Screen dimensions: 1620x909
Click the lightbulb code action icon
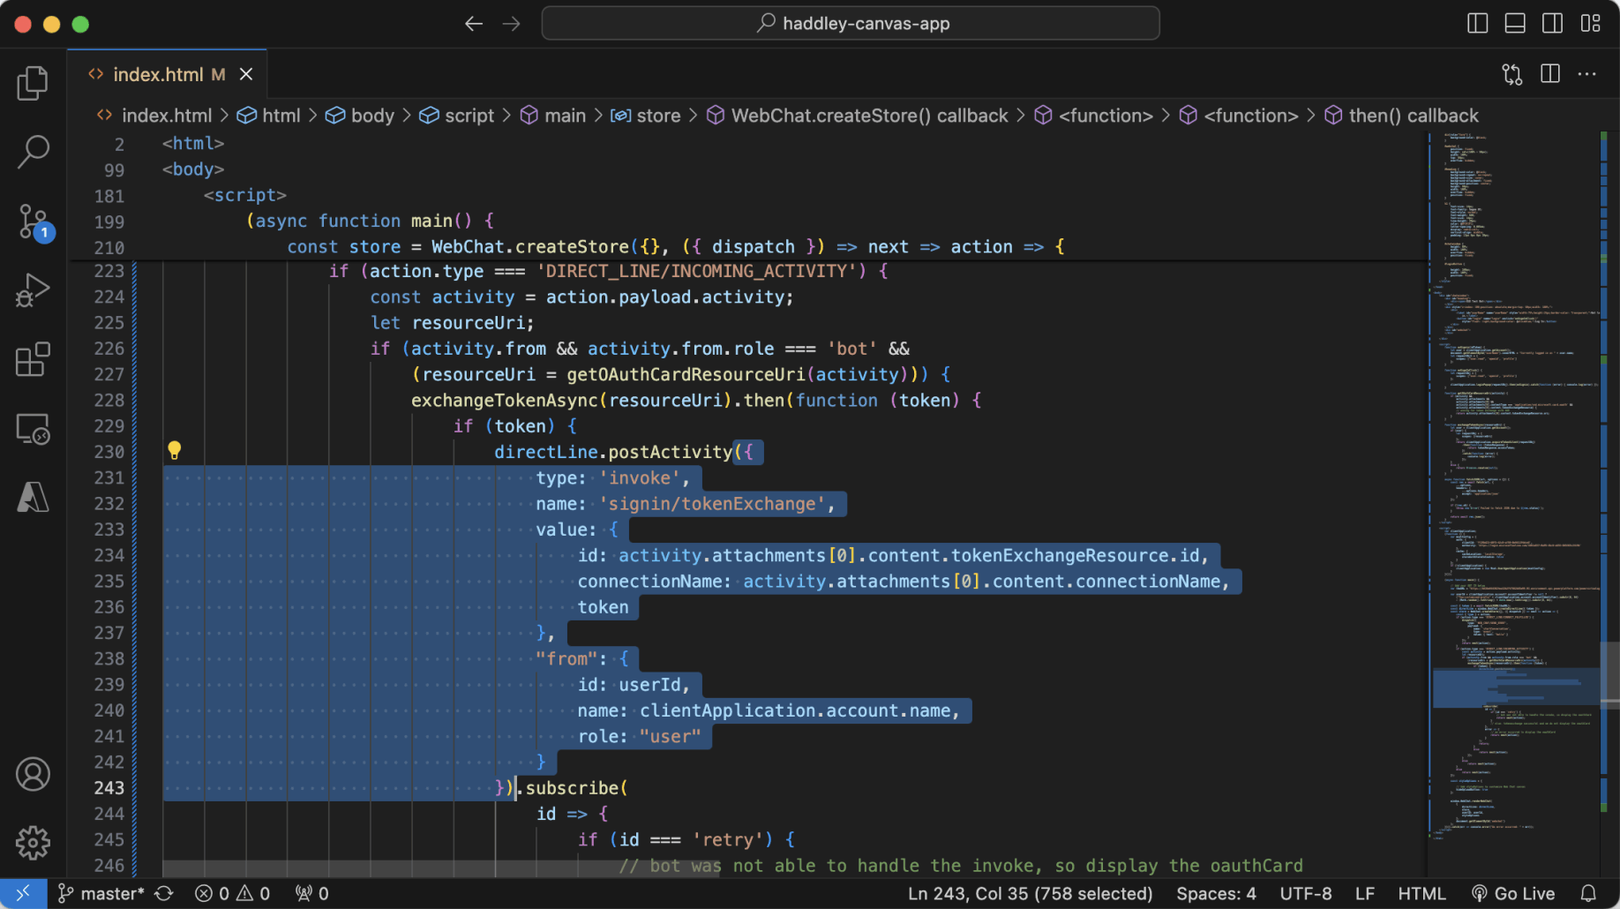(175, 451)
